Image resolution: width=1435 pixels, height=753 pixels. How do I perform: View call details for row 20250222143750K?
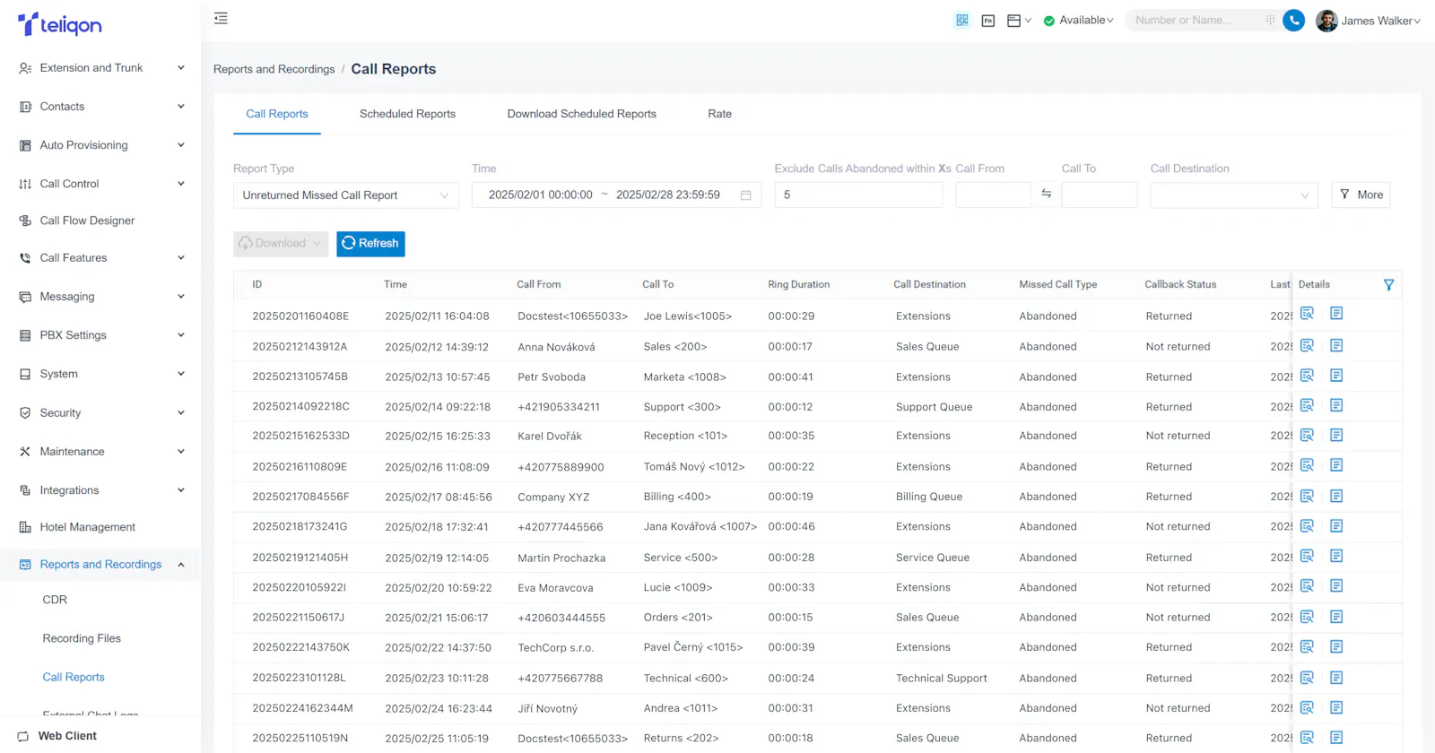click(x=1307, y=647)
